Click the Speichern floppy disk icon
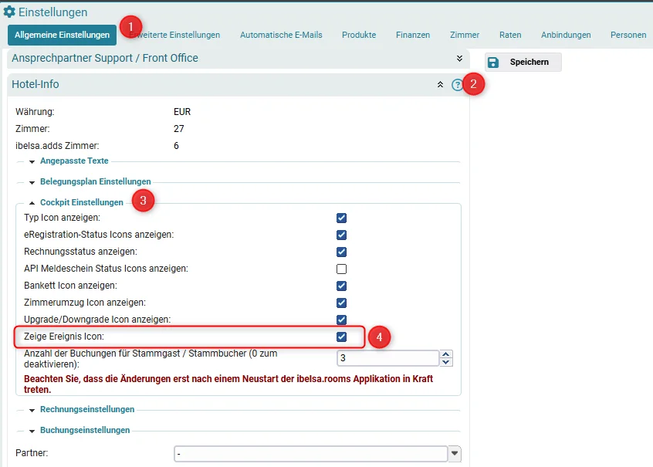The image size is (653, 467). [x=493, y=62]
